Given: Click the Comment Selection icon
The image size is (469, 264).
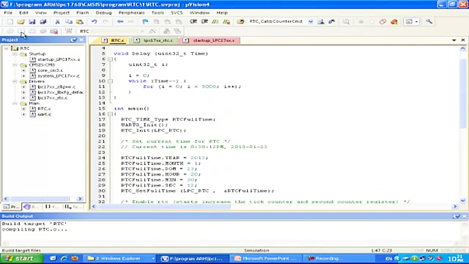Looking at the screenshot, I should (x=216, y=22).
